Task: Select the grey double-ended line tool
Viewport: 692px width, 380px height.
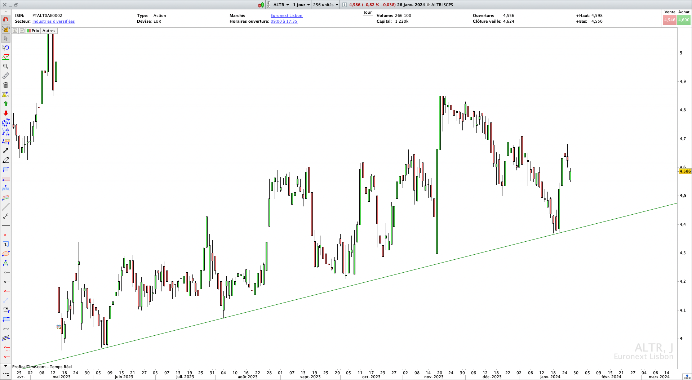Action: tap(6, 328)
